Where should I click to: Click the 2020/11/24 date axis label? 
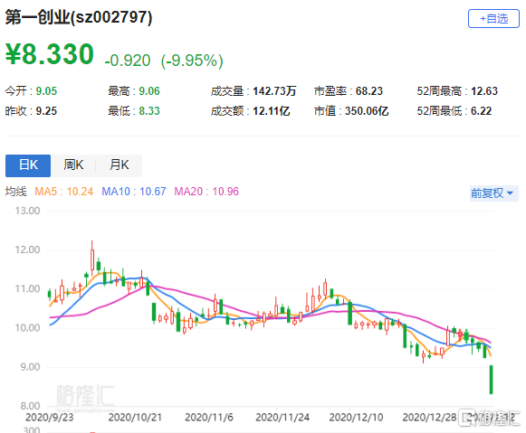pos(282,418)
